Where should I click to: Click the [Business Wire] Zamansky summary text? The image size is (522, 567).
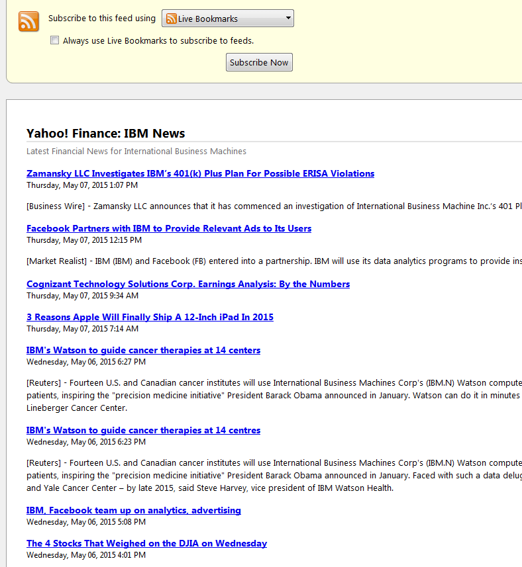point(274,206)
